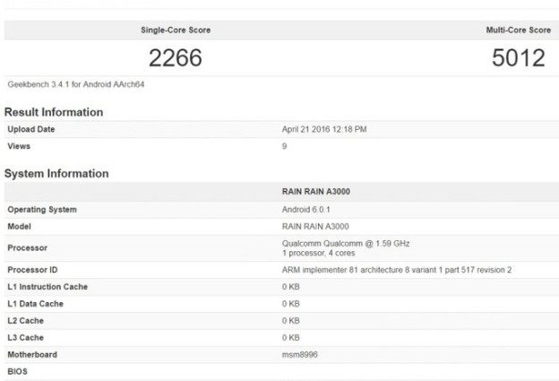Viewport: 559px width, 381px height.
Task: Click the Result Information section heading
Action: coord(54,112)
